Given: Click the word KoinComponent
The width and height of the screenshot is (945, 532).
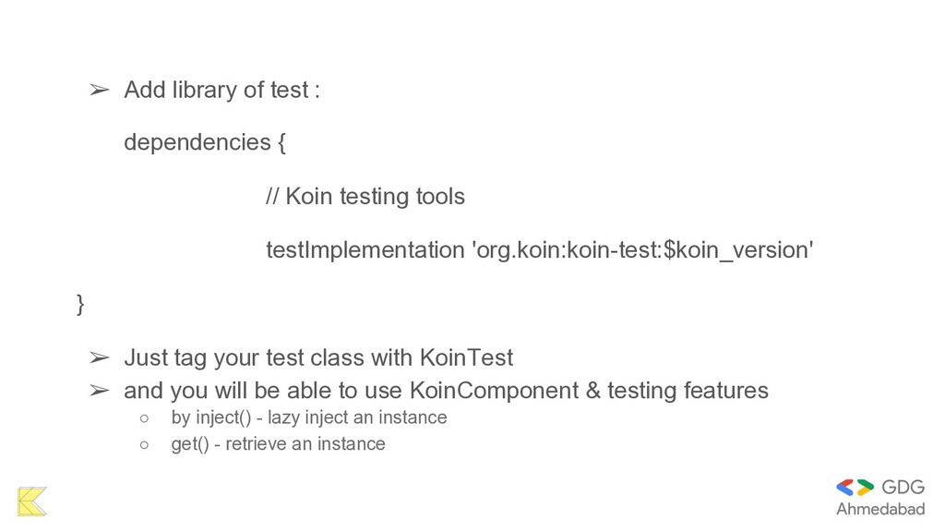Looking at the screenshot, I should coord(495,391).
